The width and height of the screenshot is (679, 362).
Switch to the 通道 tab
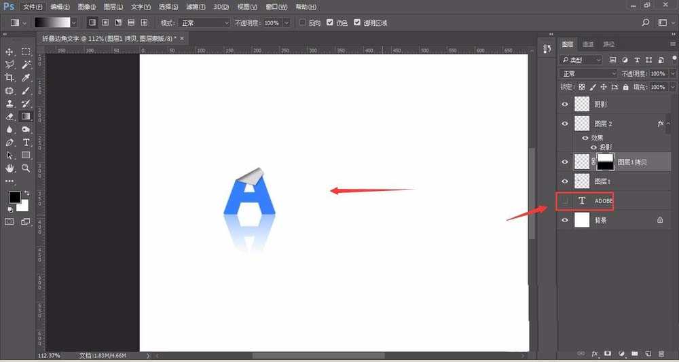click(x=588, y=44)
